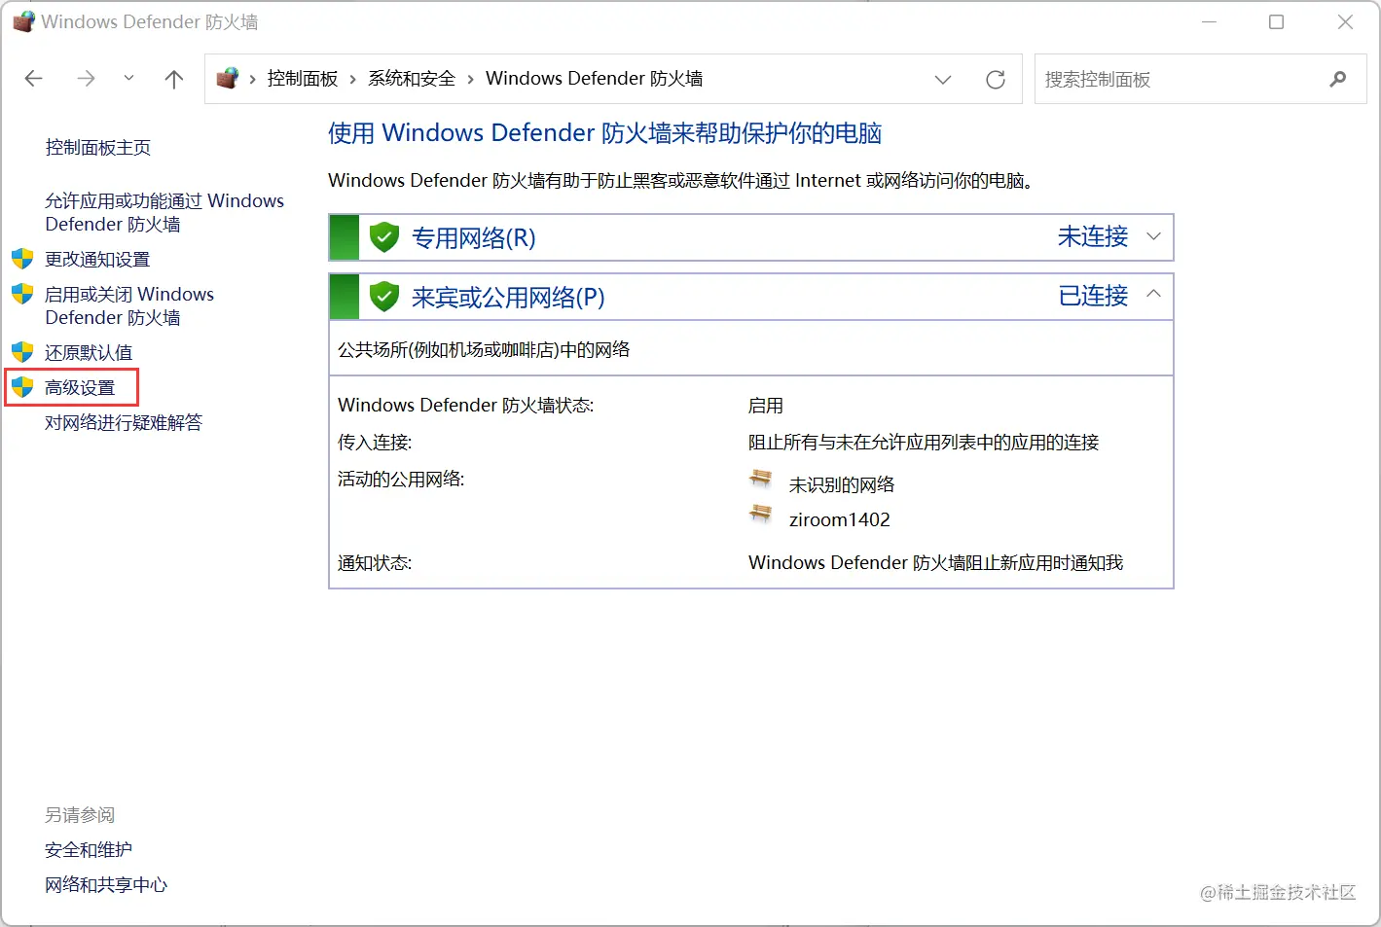Viewport: 1381px width, 927px height.
Task: Open 高级设置 link
Action: (80, 388)
